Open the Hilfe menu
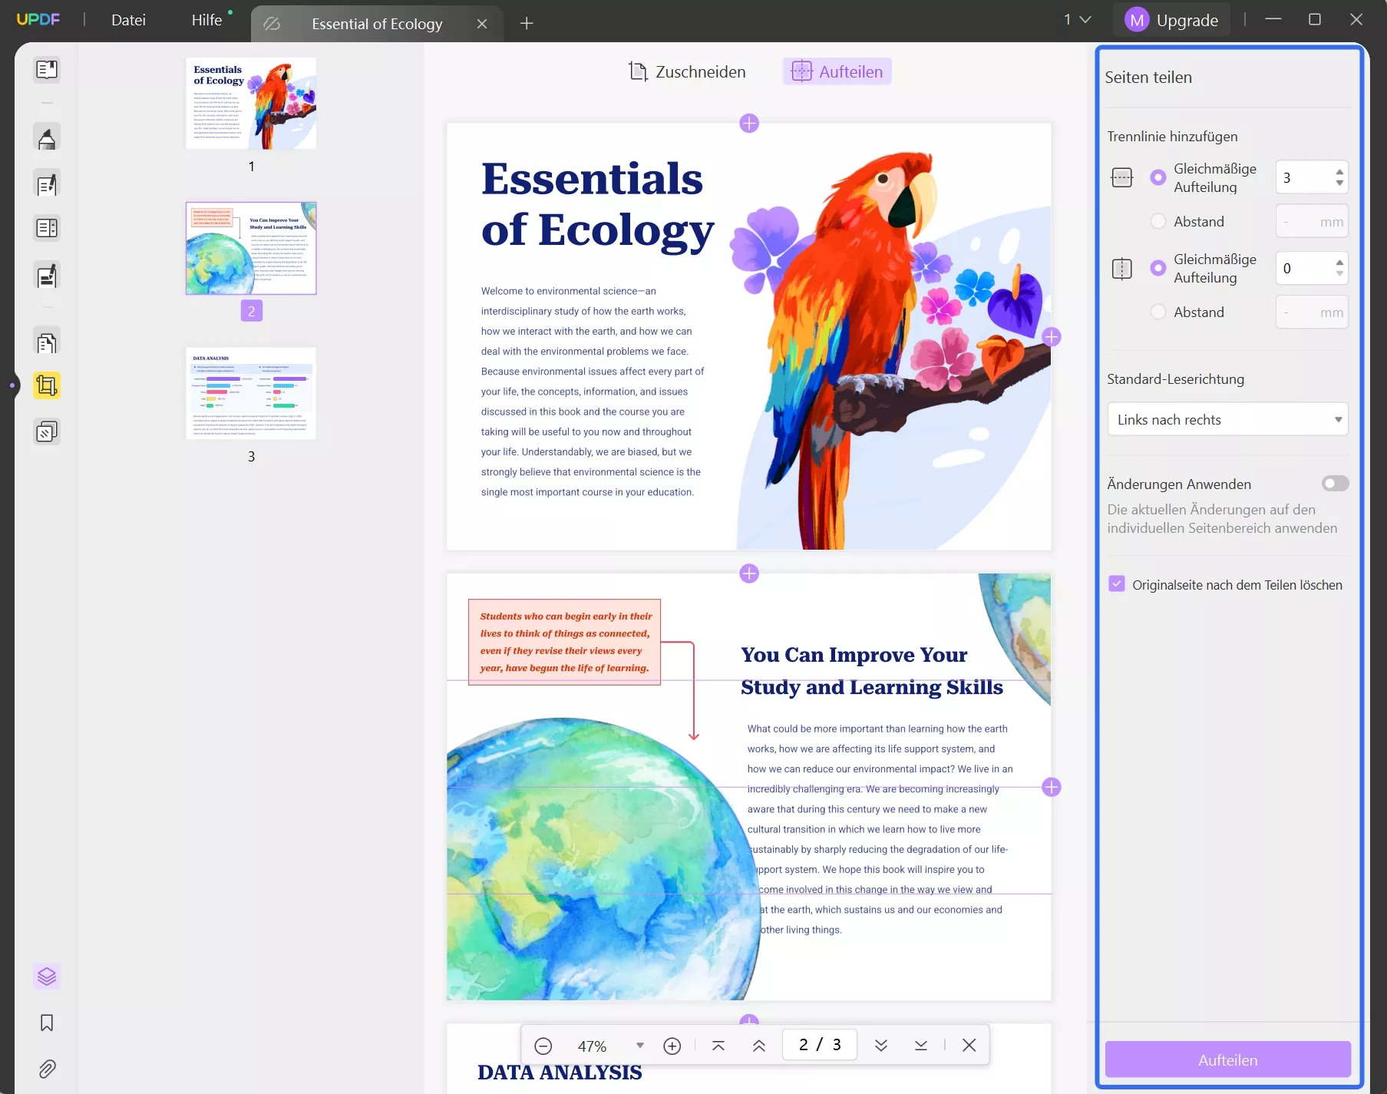 (x=207, y=20)
